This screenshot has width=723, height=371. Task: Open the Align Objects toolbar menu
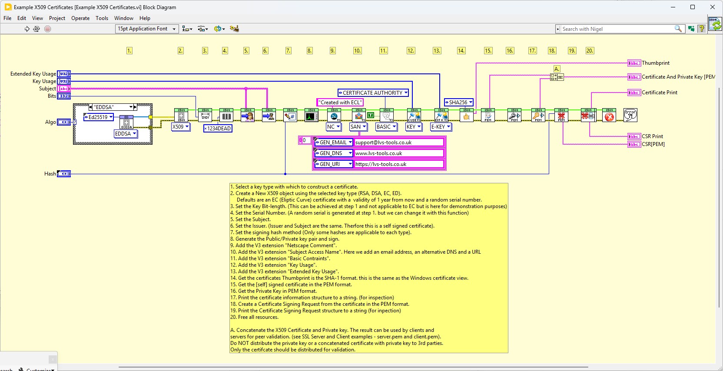point(187,29)
